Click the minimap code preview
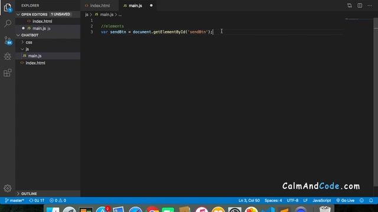 coord(353,19)
